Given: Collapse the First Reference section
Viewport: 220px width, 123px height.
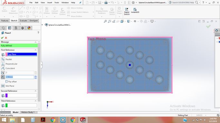Looking at the screenshot, I should click(x=35, y=50).
